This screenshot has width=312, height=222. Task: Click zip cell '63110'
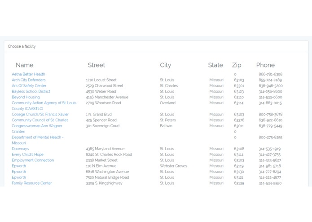(x=239, y=98)
